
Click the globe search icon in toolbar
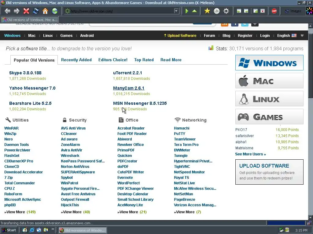pos(54,11)
